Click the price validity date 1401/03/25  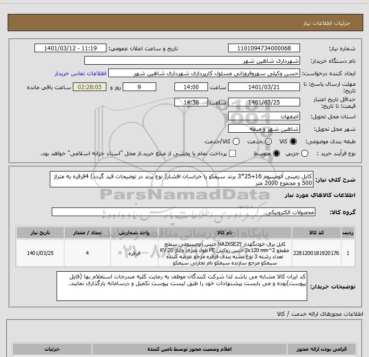(x=264, y=102)
